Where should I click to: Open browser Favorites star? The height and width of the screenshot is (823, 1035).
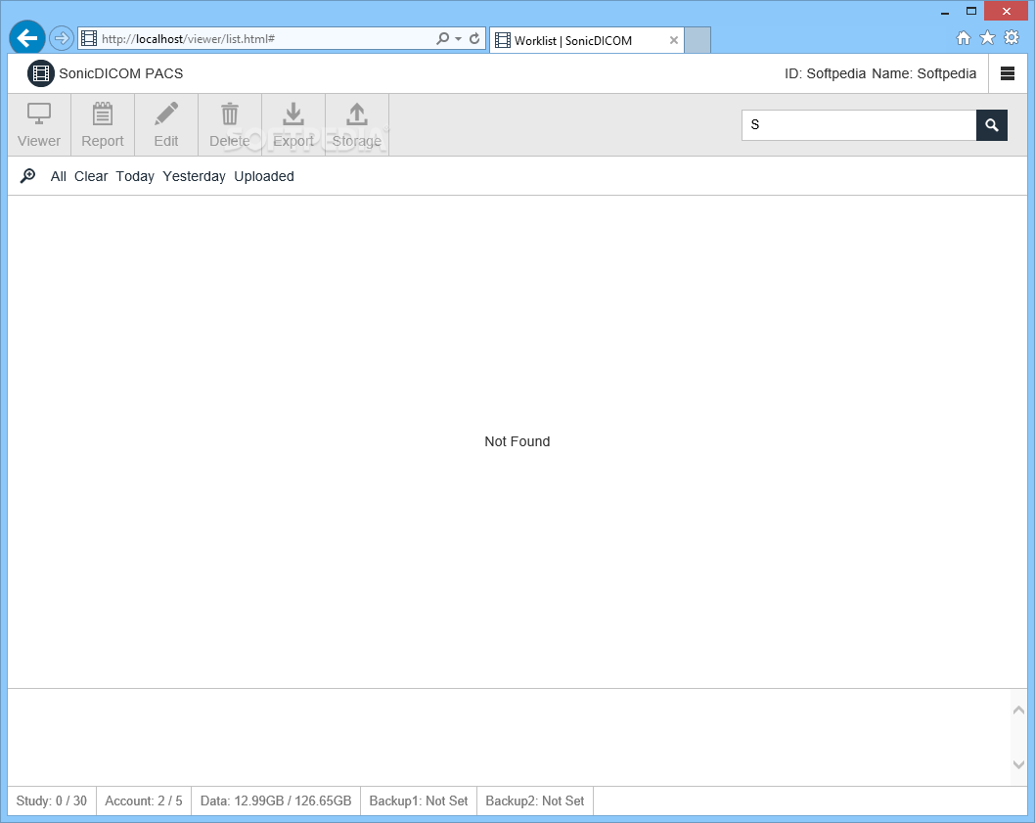point(987,37)
